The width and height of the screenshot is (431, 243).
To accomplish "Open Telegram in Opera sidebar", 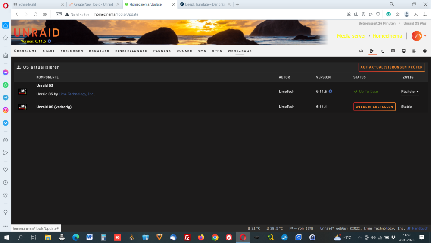I will point(6,98).
